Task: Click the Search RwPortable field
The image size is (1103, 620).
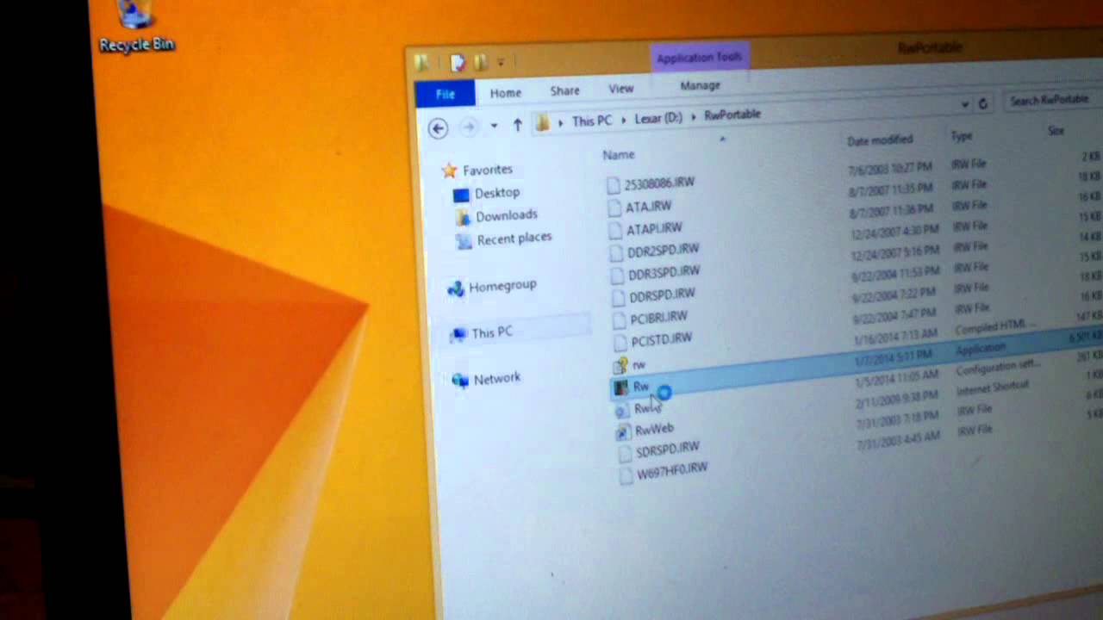Action: pos(1051,100)
